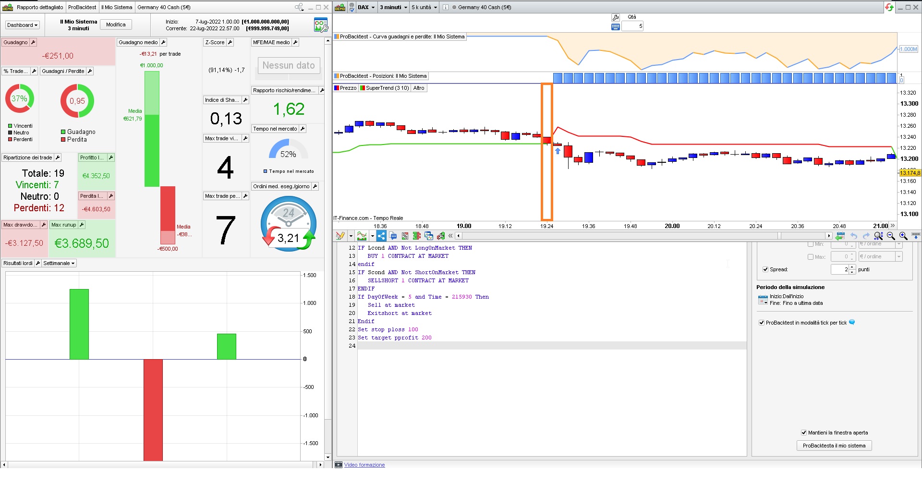Click the zoom out magnifier icon
The height and width of the screenshot is (495, 922).
coord(891,236)
